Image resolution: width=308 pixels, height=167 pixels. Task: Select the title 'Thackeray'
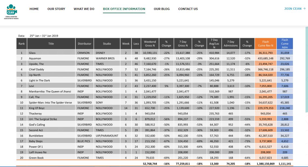coord(35,113)
